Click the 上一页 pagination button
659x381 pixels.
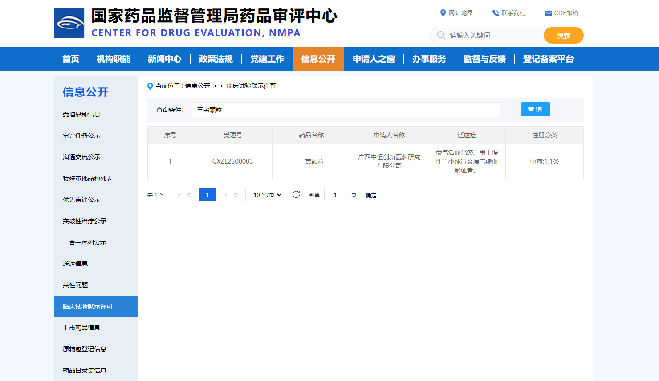pyautogui.click(x=184, y=195)
